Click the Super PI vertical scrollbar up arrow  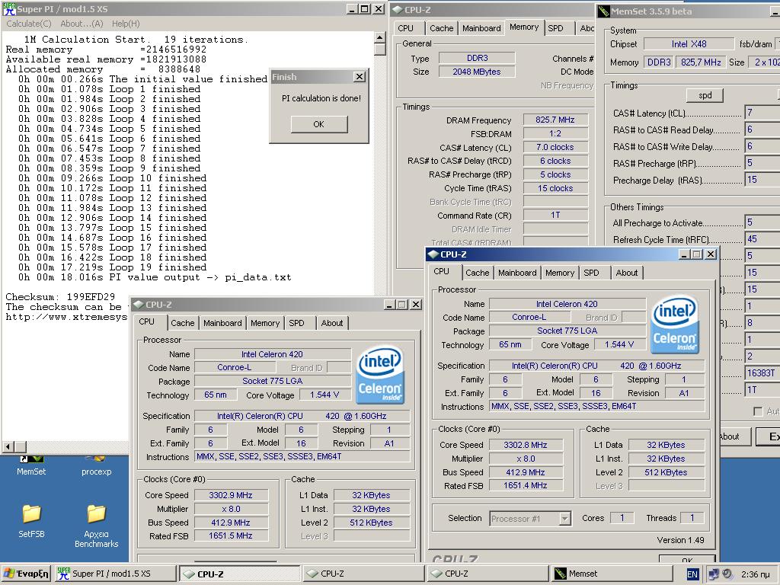point(379,37)
